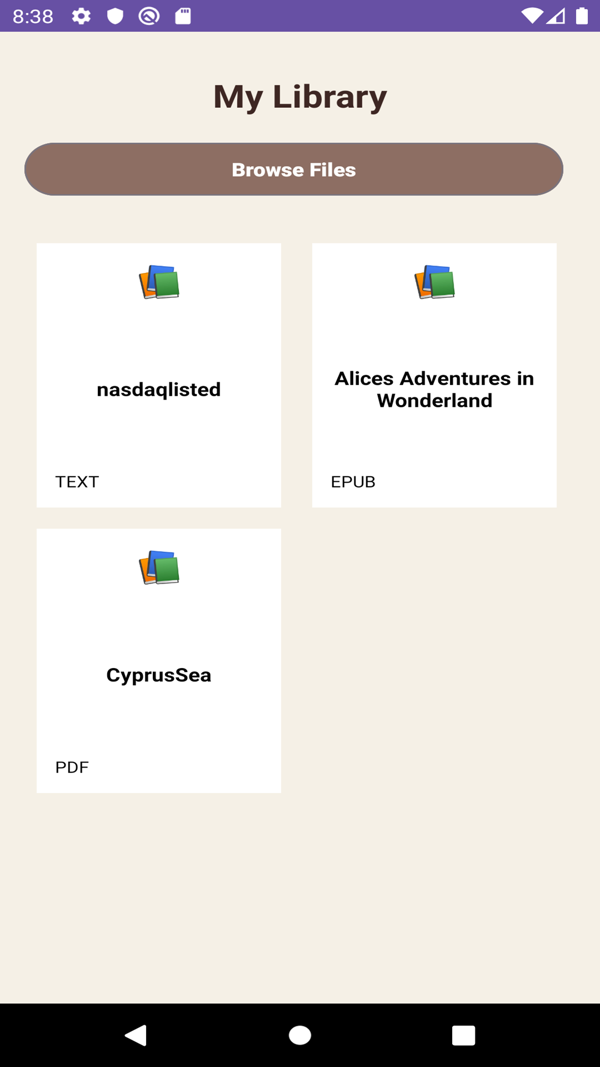Tap the book icon above Alices Adventures
600x1067 pixels.
click(434, 282)
